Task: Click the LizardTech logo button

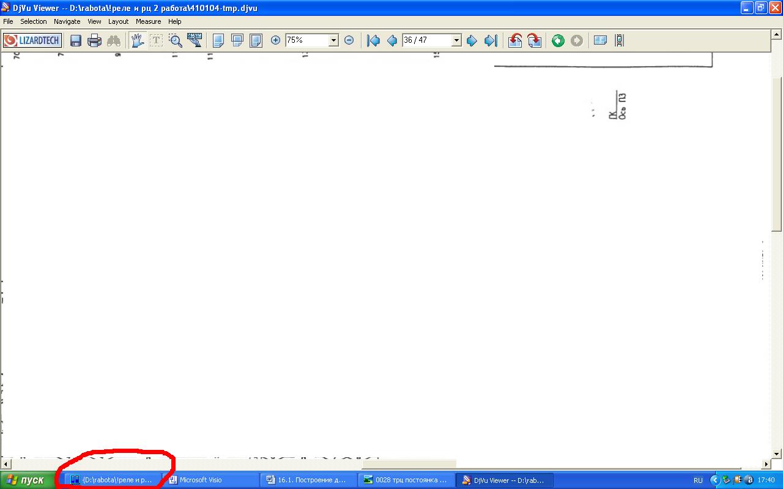Action: point(32,40)
